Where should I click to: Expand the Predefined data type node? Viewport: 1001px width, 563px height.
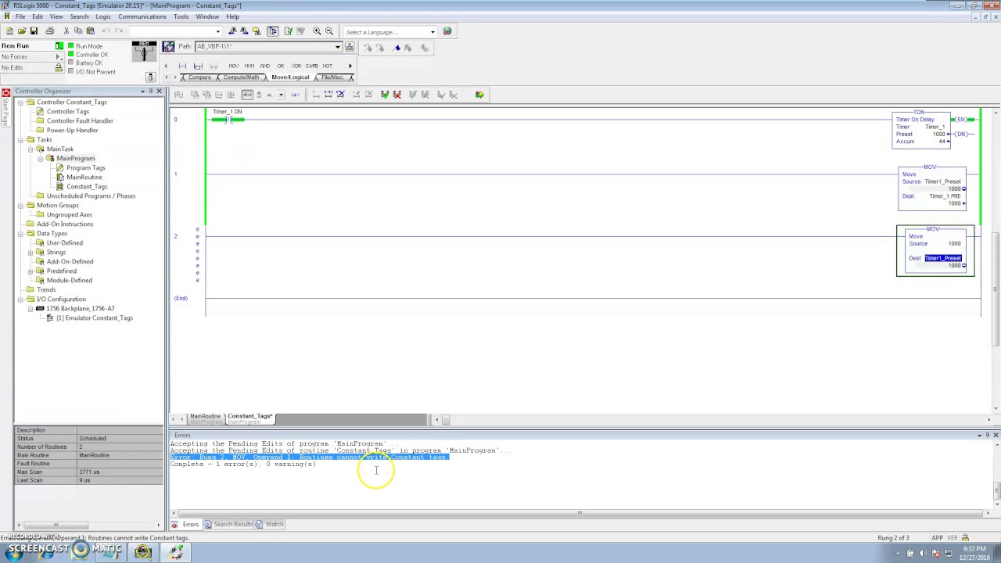(x=30, y=271)
